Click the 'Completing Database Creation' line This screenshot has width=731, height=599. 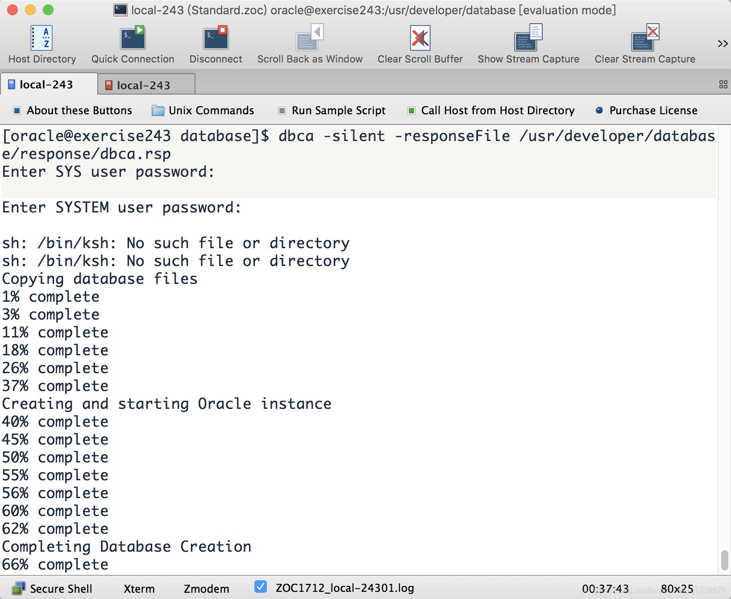coord(127,547)
